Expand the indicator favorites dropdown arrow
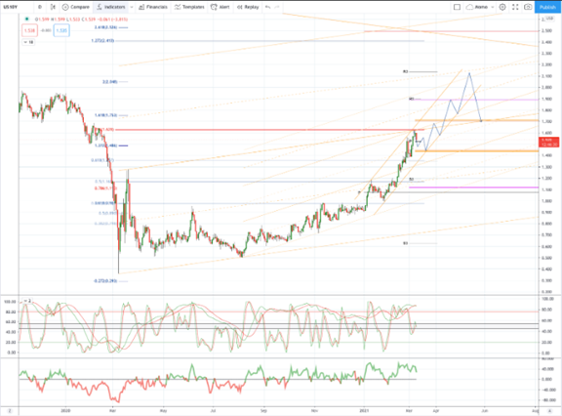562x416 pixels. [x=132, y=7]
